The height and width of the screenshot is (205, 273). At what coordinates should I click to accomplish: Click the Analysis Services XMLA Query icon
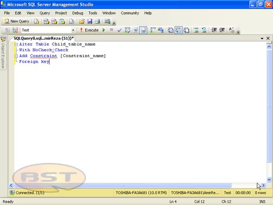coord(62,21)
